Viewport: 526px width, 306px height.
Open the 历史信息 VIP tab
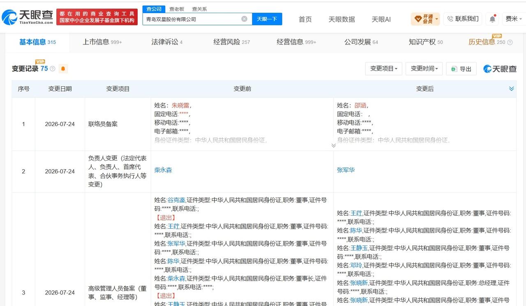(487, 42)
